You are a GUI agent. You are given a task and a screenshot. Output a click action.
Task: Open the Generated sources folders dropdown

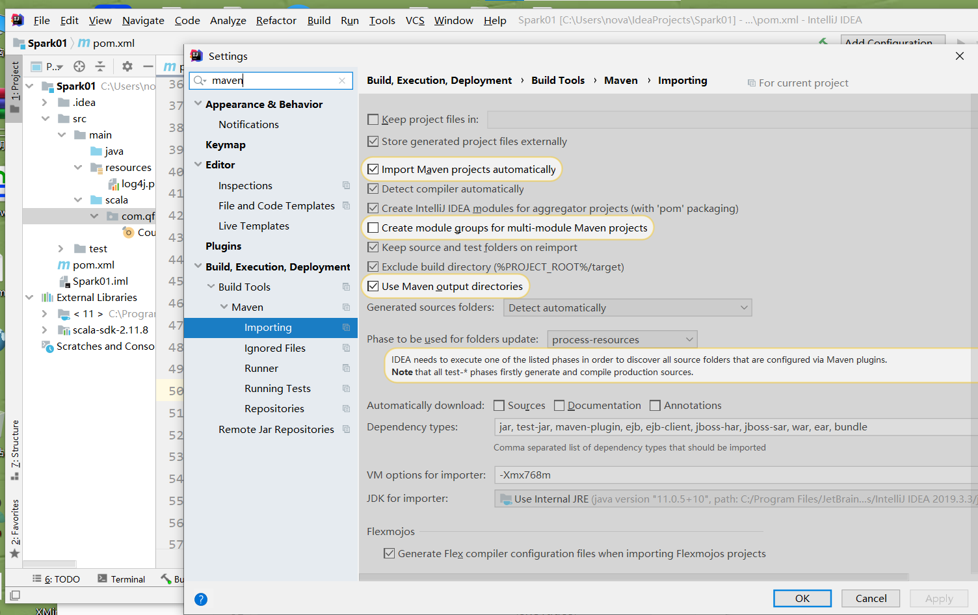[x=628, y=308]
